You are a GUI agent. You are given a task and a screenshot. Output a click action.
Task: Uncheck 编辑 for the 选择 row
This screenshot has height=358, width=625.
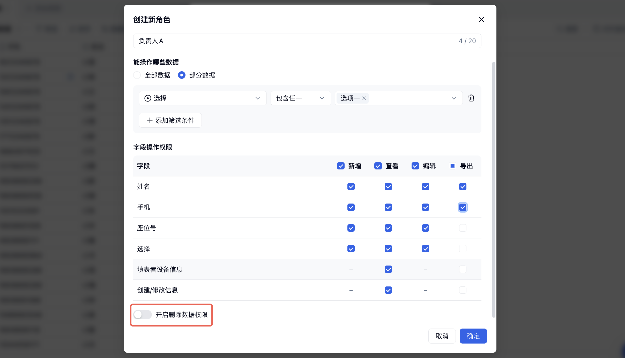click(x=426, y=248)
